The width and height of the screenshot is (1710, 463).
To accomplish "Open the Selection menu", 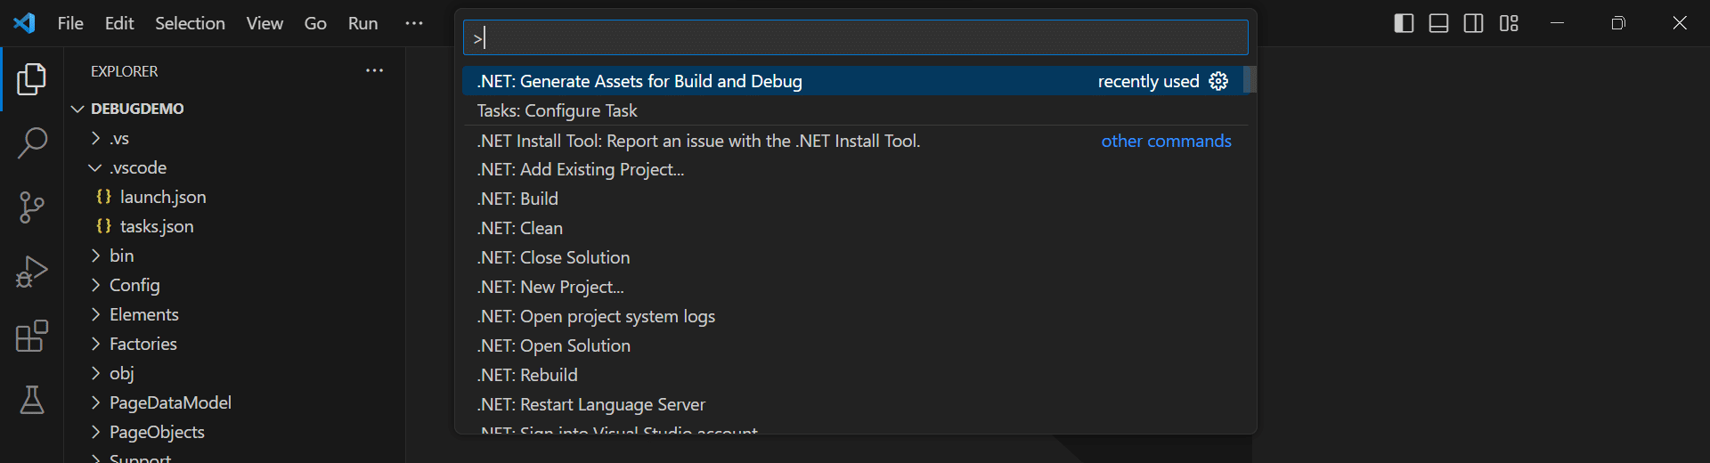I will click(190, 23).
